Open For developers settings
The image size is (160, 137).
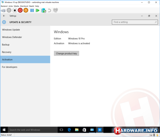(25, 67)
